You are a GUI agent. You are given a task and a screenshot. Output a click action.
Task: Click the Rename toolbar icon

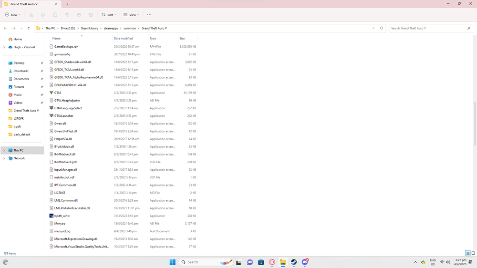coord(67,15)
